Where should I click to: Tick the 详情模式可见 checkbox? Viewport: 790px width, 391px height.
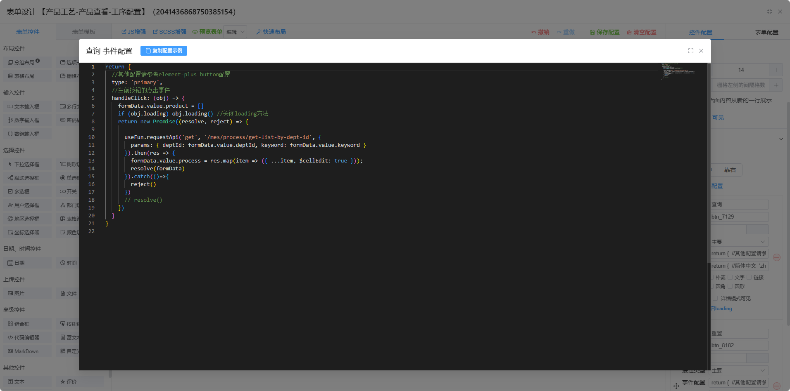(715, 299)
